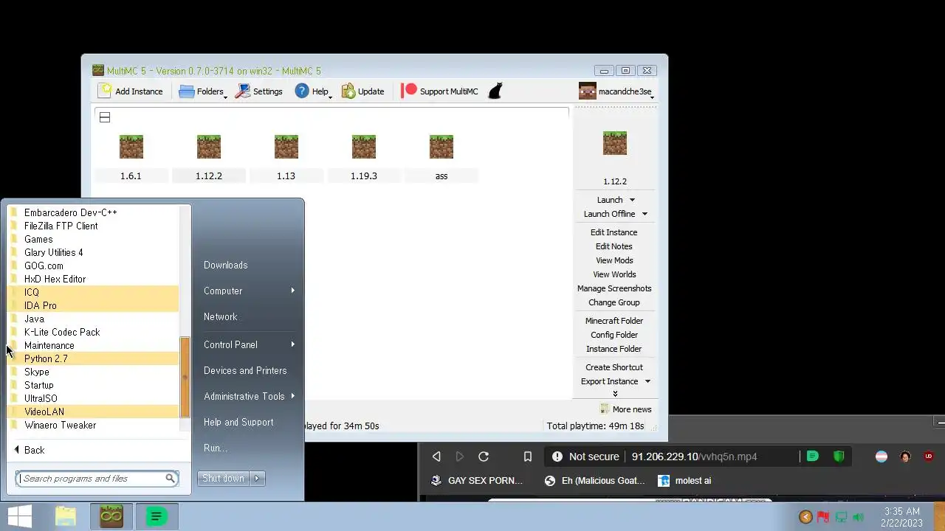The width and height of the screenshot is (945, 531).
Task: Click Create Shortcut
Action: pyautogui.click(x=614, y=367)
